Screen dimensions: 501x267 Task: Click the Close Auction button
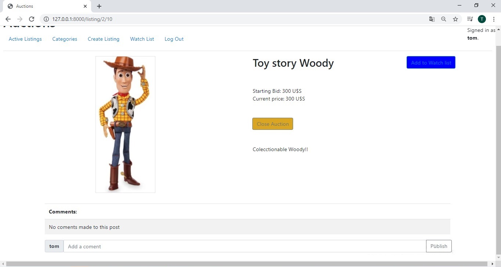[x=273, y=124]
